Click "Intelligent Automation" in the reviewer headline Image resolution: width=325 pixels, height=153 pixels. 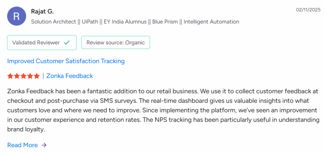pyautogui.click(x=211, y=22)
